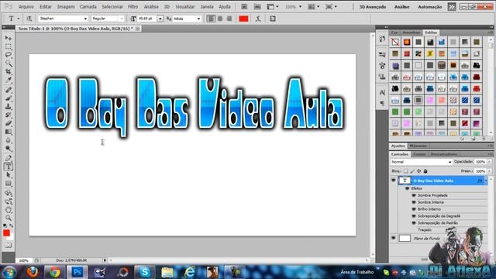
Task: Hide the O Boy Das Video Aula layer
Action: pyautogui.click(x=394, y=181)
